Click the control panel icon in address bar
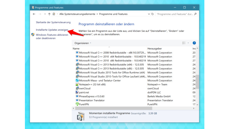229x129 pixels. pos(54,14)
